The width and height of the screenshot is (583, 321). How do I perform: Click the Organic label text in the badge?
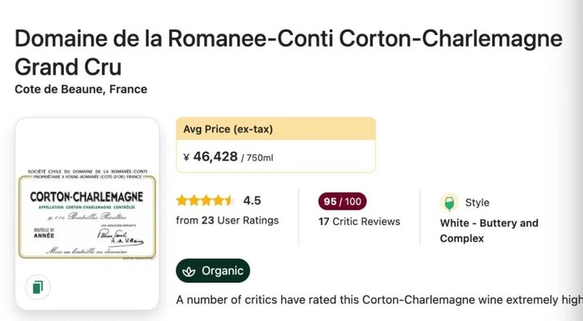(222, 271)
